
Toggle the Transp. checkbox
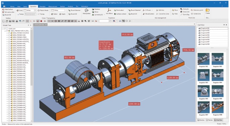39,14
